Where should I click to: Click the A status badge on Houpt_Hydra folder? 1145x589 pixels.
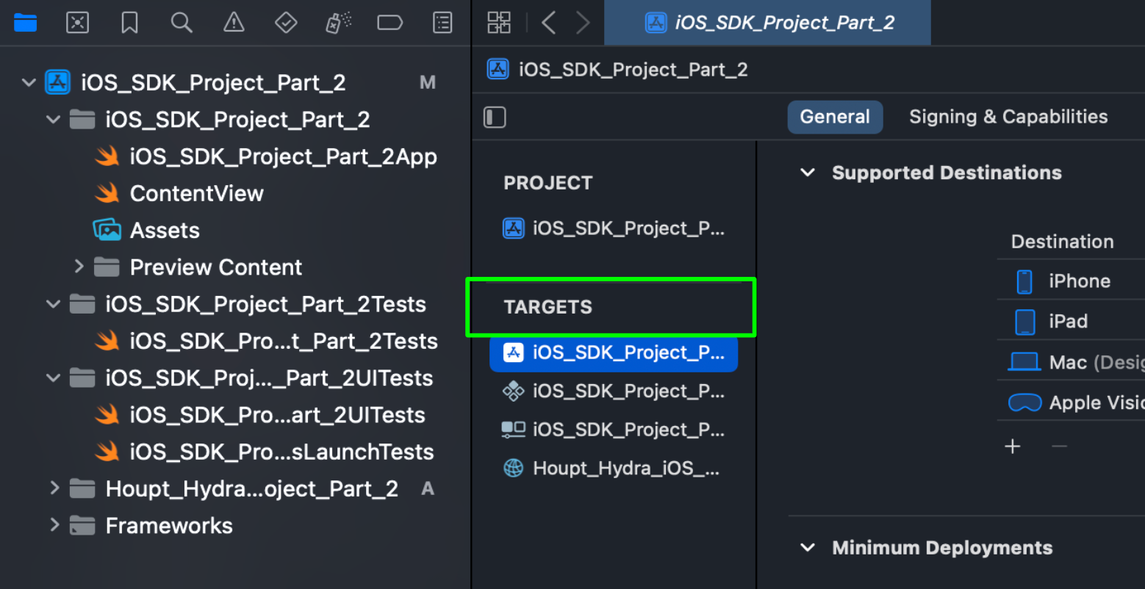click(x=428, y=488)
